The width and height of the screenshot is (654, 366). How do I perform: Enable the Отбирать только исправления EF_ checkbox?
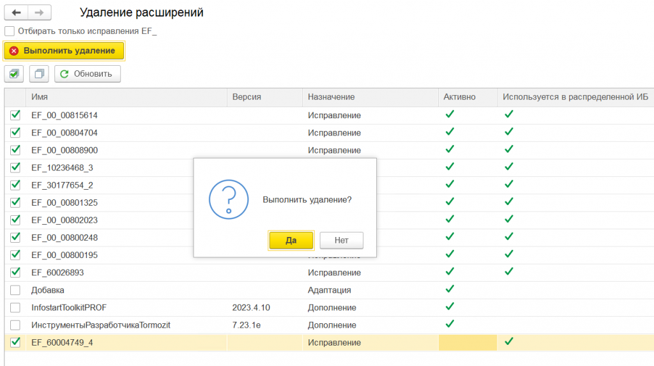[x=10, y=31]
